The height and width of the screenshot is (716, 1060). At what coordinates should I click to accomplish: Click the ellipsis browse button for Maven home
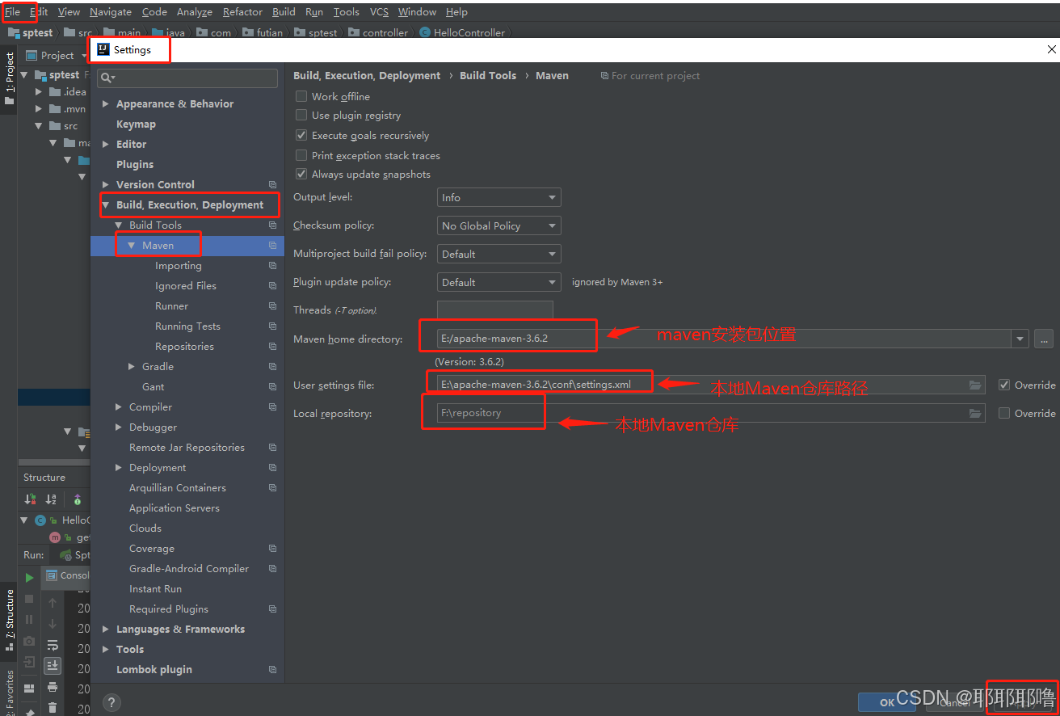tap(1043, 339)
